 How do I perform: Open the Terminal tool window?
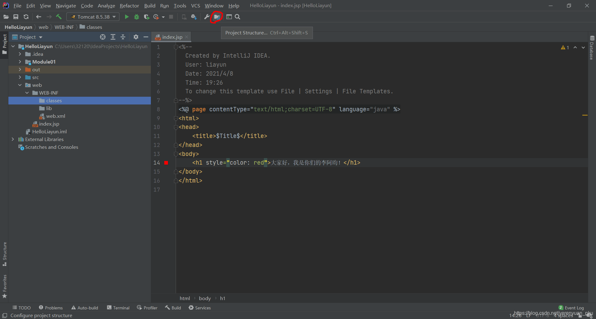tap(118, 308)
